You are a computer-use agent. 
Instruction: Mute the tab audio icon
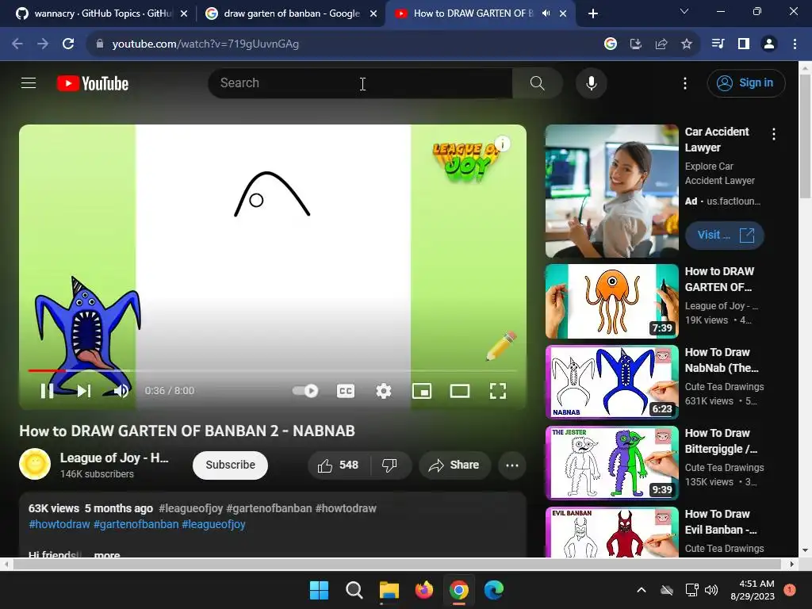click(x=546, y=13)
